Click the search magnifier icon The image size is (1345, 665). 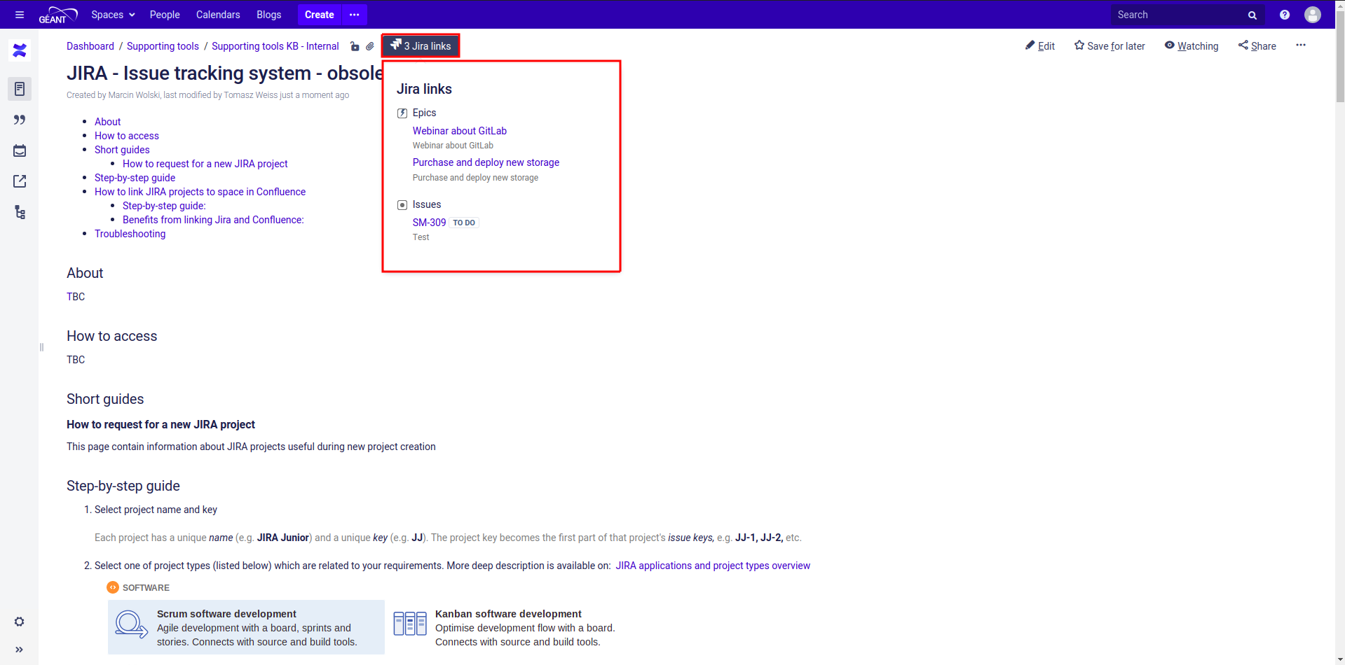click(x=1252, y=15)
